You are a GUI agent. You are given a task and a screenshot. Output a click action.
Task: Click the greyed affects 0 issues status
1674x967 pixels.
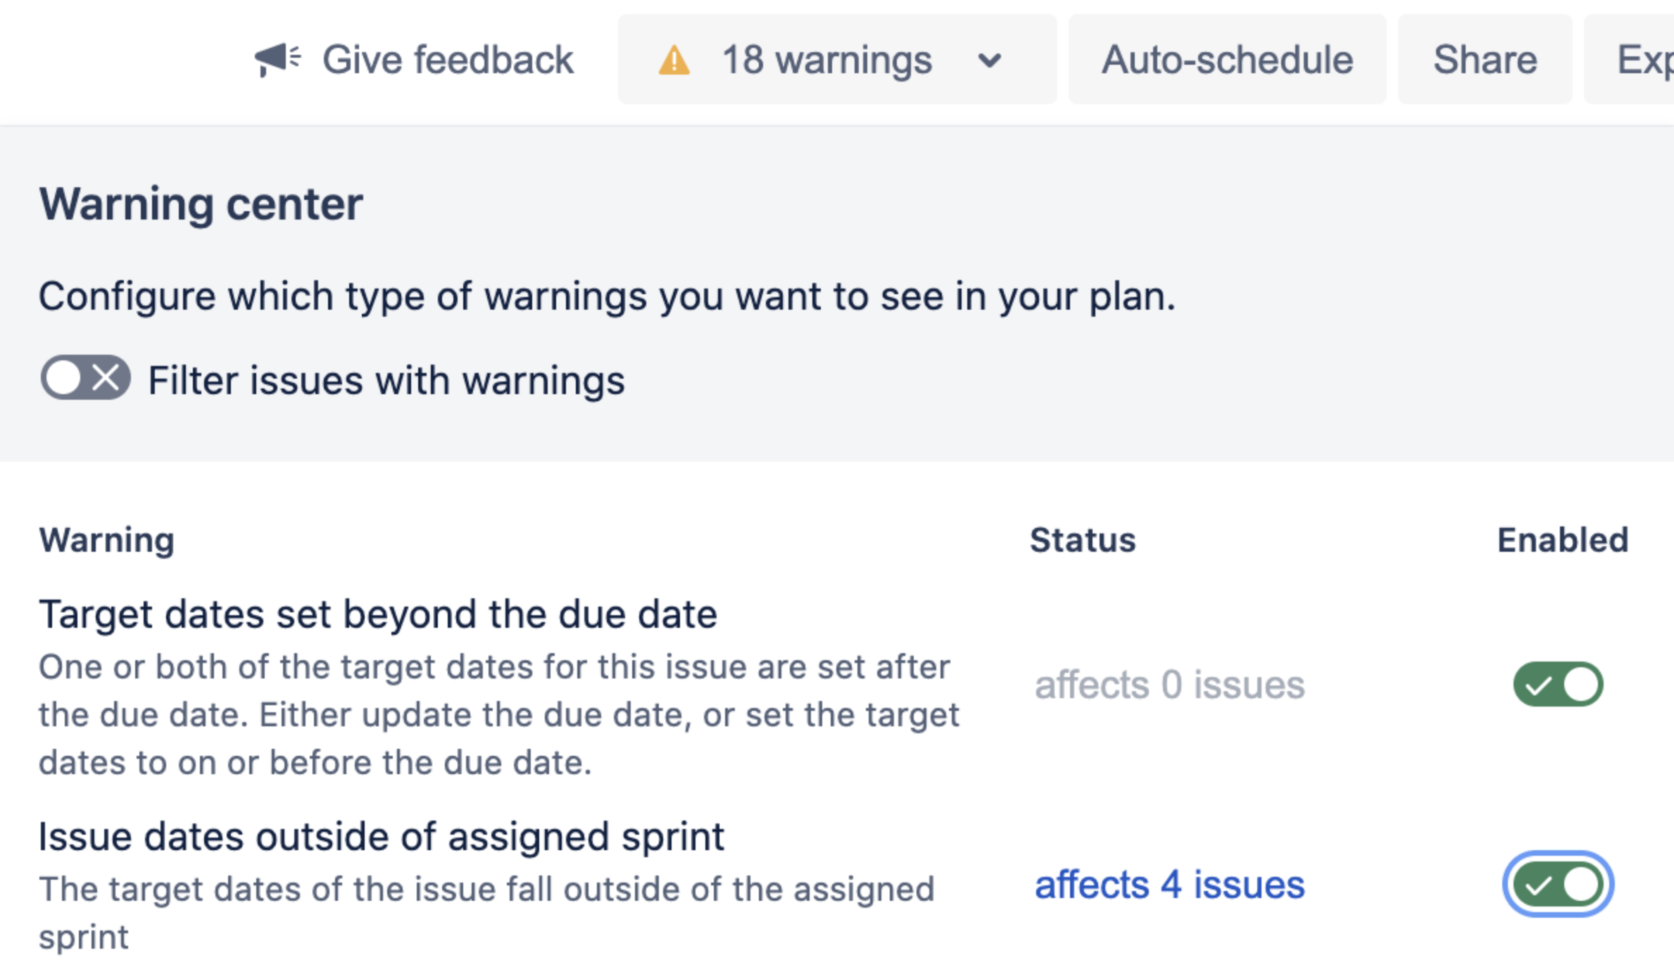pos(1169,685)
